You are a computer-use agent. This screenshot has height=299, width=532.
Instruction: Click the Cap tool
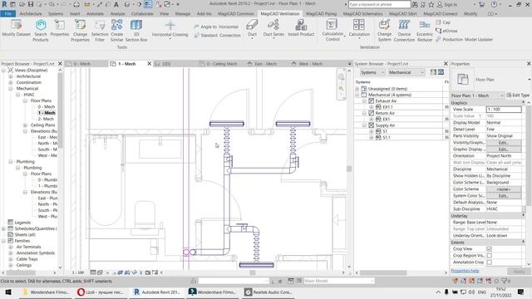click(x=443, y=22)
